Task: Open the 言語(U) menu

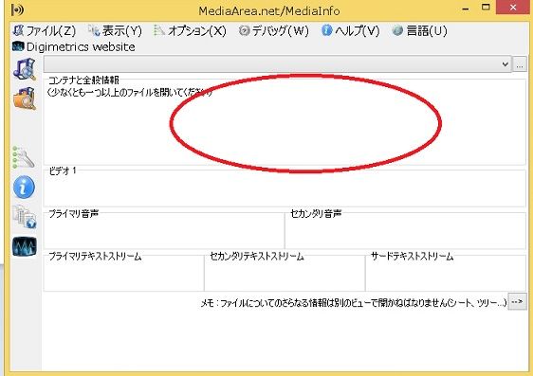Action: (x=419, y=31)
